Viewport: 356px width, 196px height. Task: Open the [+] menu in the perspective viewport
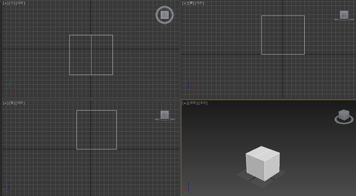184,103
